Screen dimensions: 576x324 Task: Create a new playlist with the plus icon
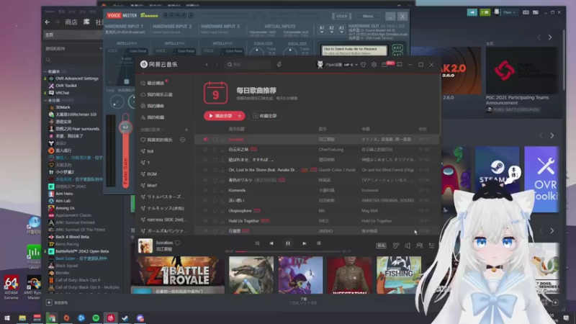coord(186,130)
